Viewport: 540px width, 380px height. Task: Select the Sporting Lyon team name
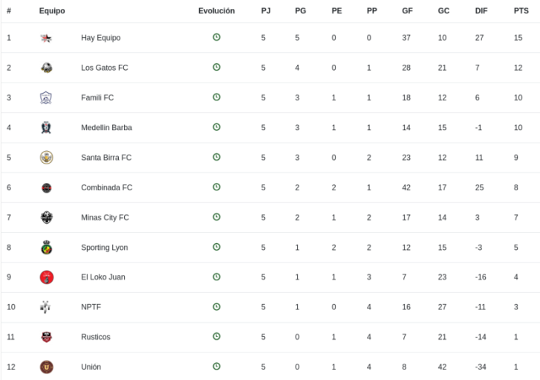(x=104, y=248)
